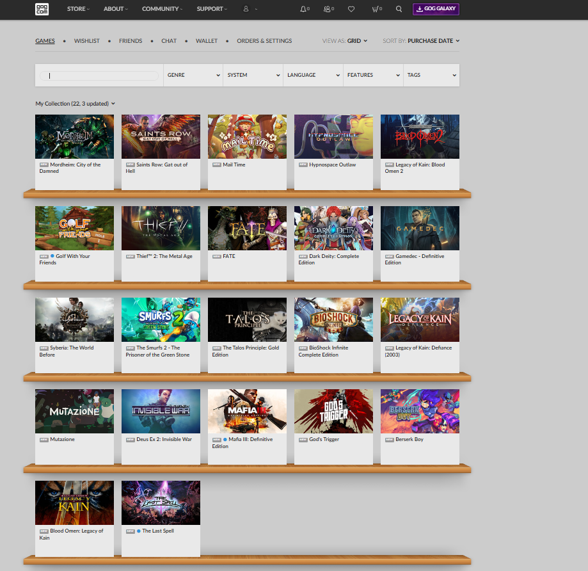The height and width of the screenshot is (571, 588).
Task: Click 'Mafia III: Definitive Edition' title text
Action: [242, 443]
